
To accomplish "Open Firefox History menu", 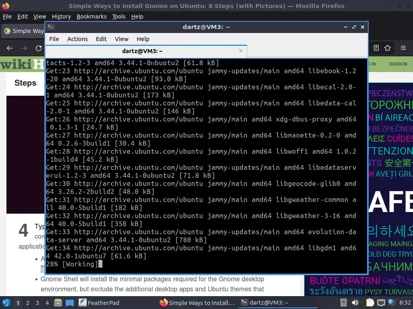I will tap(61, 16).
